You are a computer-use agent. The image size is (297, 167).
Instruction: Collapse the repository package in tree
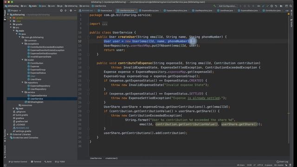(22, 83)
